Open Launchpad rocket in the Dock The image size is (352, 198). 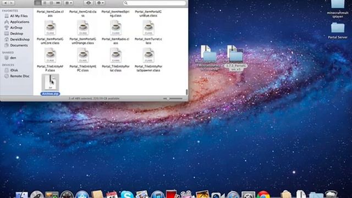click(37, 195)
